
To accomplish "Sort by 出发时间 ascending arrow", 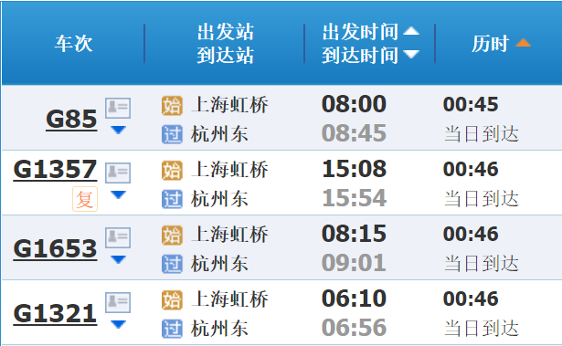I will click(411, 31).
